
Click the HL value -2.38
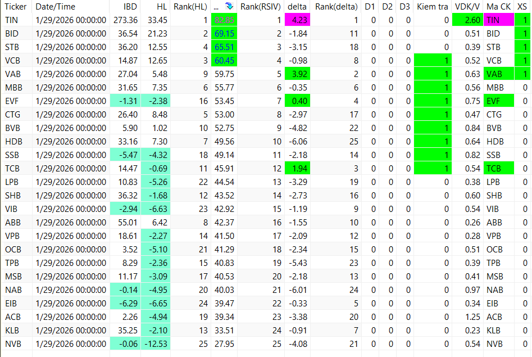(x=156, y=101)
